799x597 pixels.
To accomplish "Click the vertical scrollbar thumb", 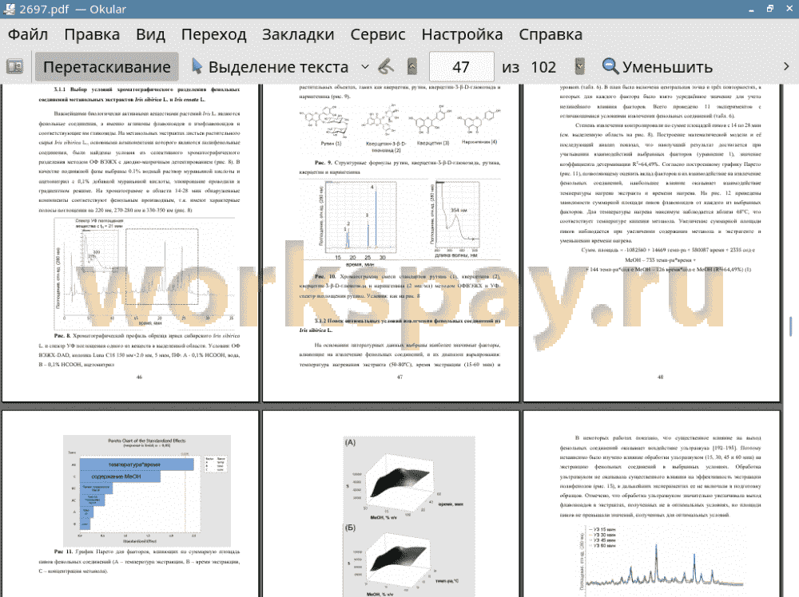I will pyautogui.click(x=791, y=326).
